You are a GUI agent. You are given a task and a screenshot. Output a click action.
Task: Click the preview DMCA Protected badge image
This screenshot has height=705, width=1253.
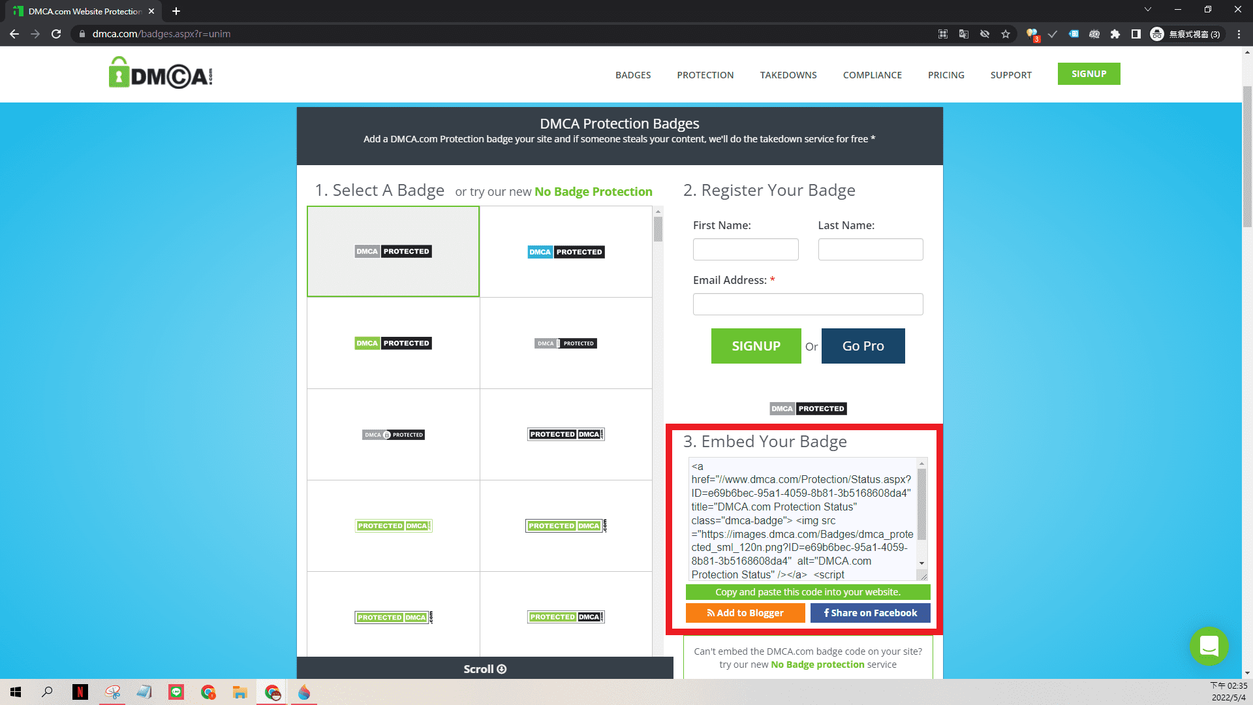coord(808,409)
